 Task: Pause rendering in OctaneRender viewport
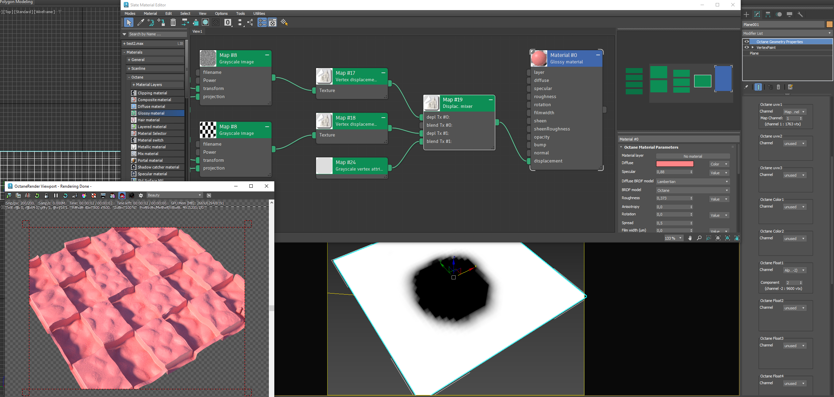click(56, 195)
